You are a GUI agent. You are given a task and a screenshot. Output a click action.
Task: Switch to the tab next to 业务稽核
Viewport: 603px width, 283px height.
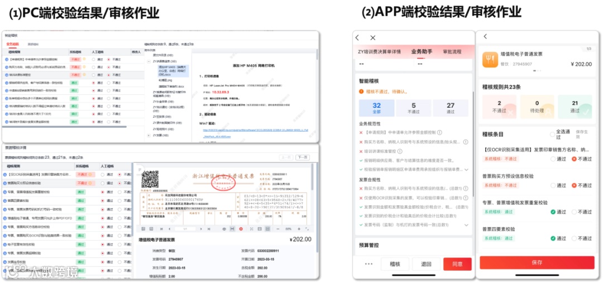tap(33, 44)
